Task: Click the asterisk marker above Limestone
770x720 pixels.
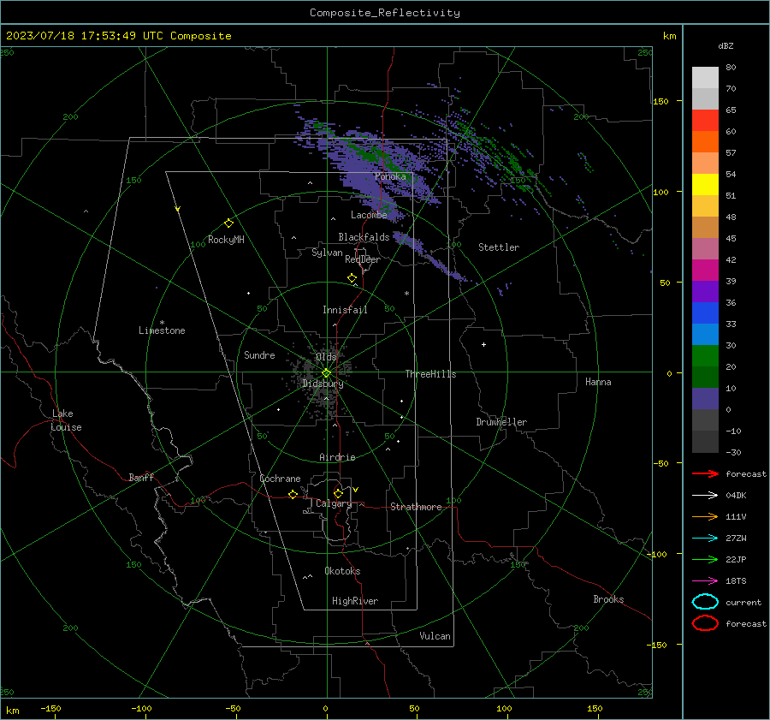Action: [162, 323]
